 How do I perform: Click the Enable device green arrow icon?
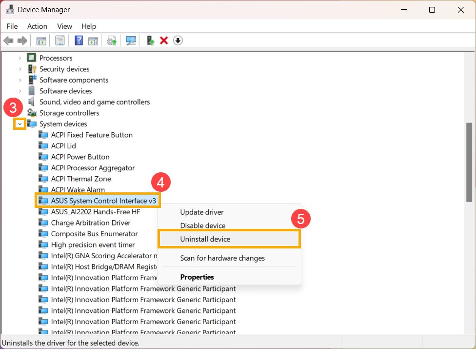150,41
